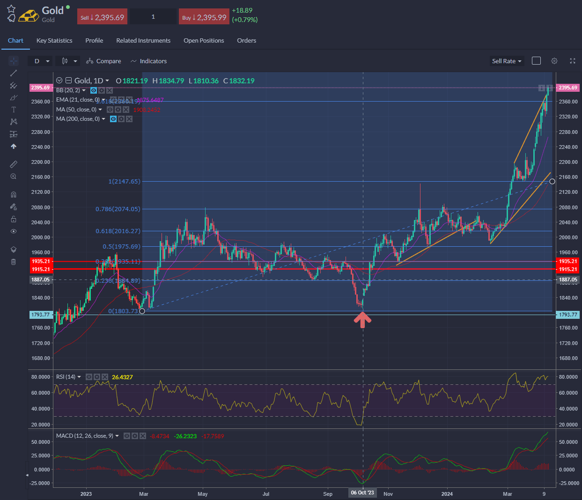Open the object tree layers icon
Screen dimensions: 582x500
[x=14, y=250]
